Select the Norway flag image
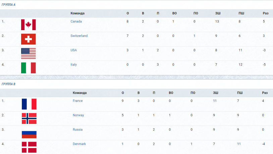This screenshot has width=273, height=154. [29, 119]
